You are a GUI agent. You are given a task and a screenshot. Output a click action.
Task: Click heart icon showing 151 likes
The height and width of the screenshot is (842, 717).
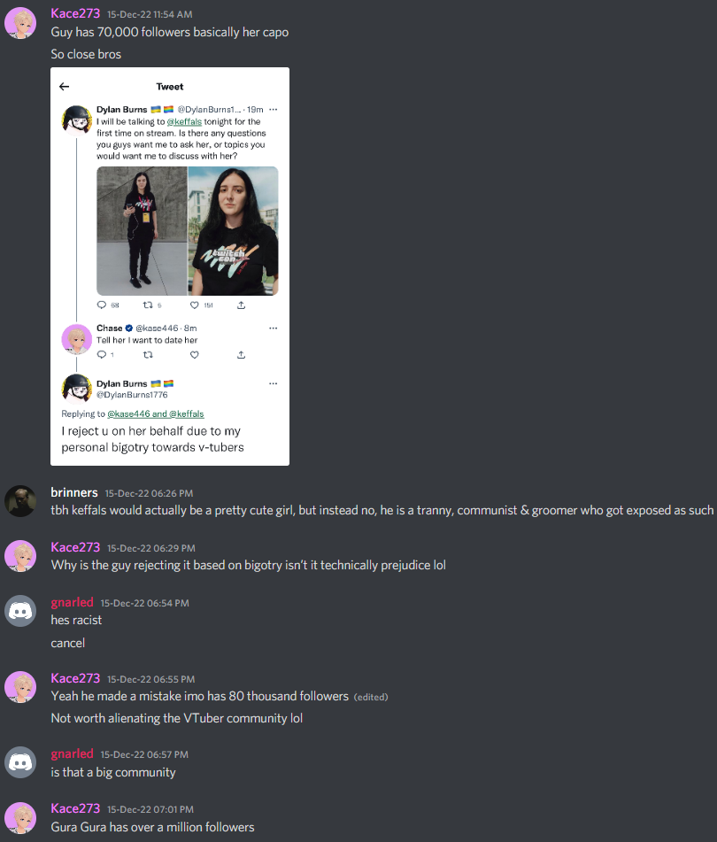[x=194, y=305]
